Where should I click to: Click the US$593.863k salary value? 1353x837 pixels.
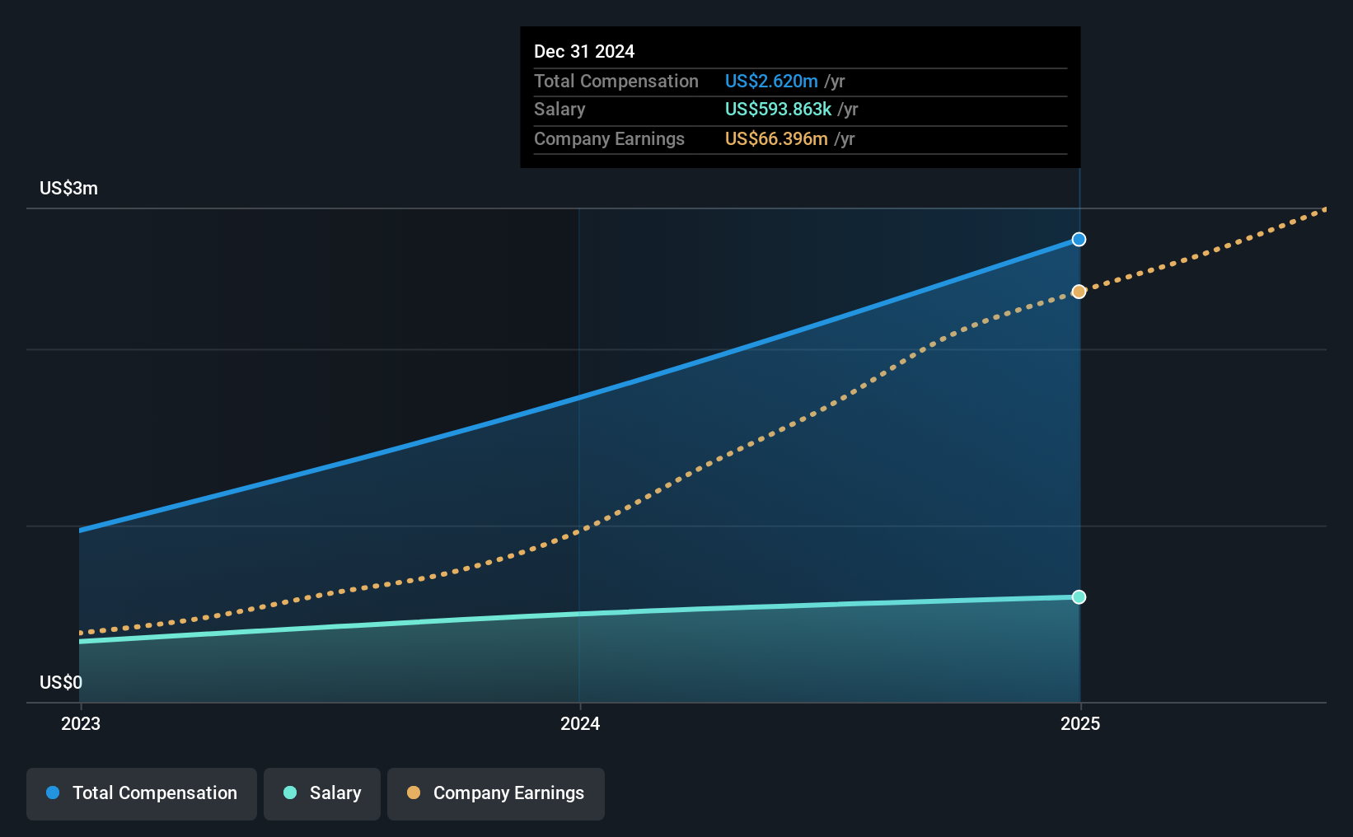(778, 109)
